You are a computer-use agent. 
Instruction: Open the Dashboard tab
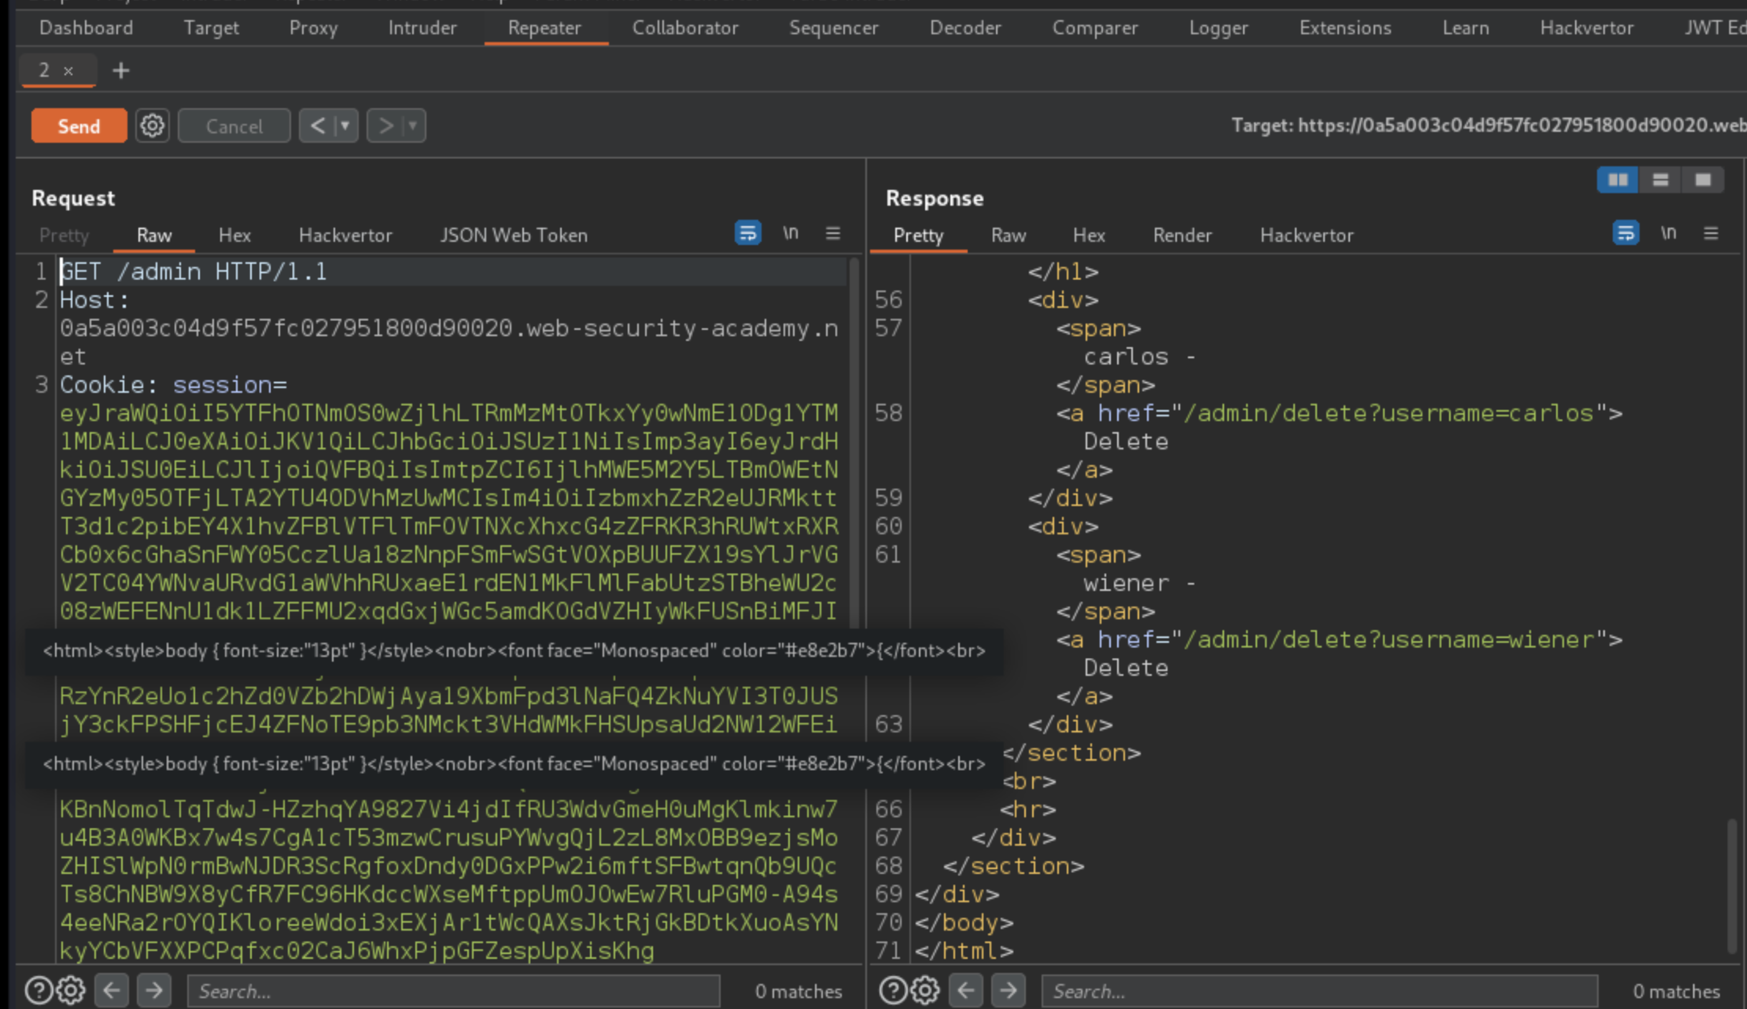click(86, 27)
